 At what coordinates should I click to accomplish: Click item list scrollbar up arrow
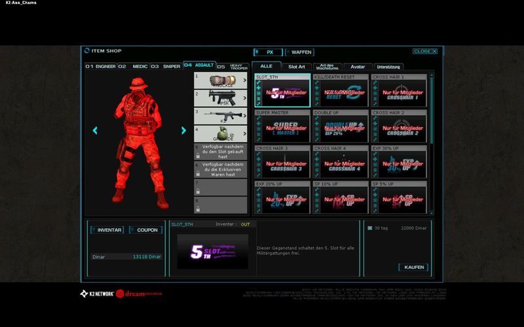click(x=432, y=75)
